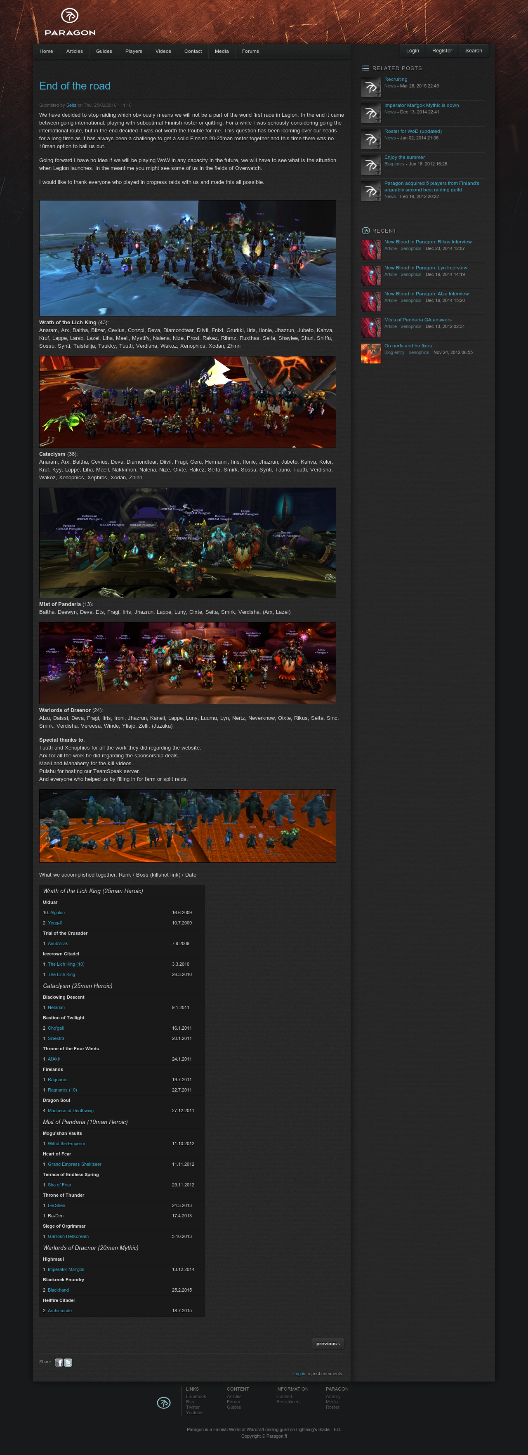
Task: Open New Blood in Paragon: Lyn Interview
Action: [x=426, y=268]
